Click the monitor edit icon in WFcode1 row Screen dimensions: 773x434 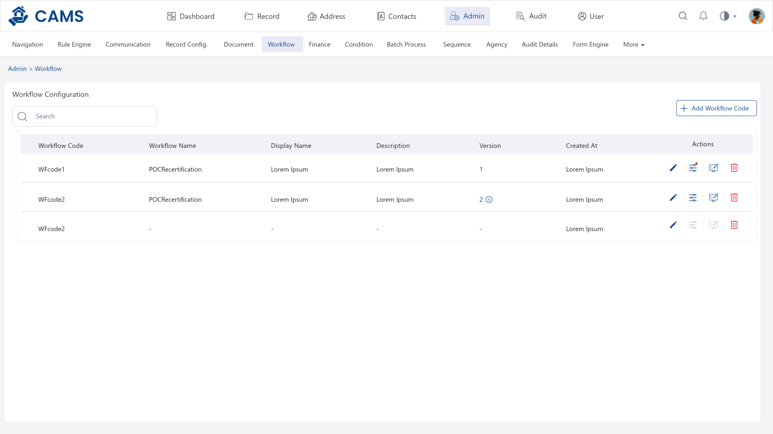tap(713, 168)
